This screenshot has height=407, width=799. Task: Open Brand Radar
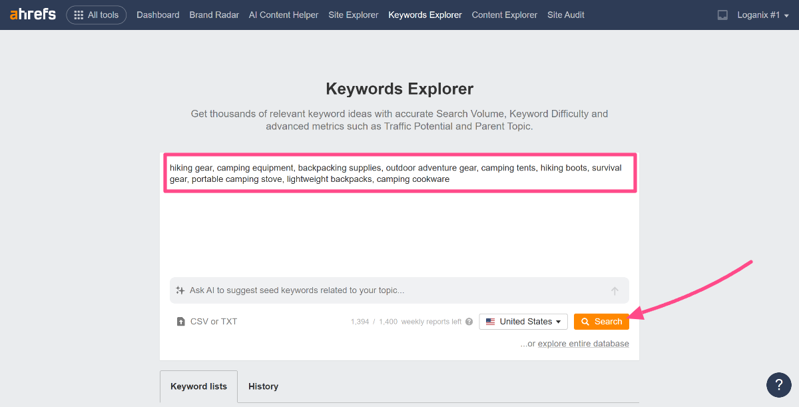pyautogui.click(x=214, y=15)
